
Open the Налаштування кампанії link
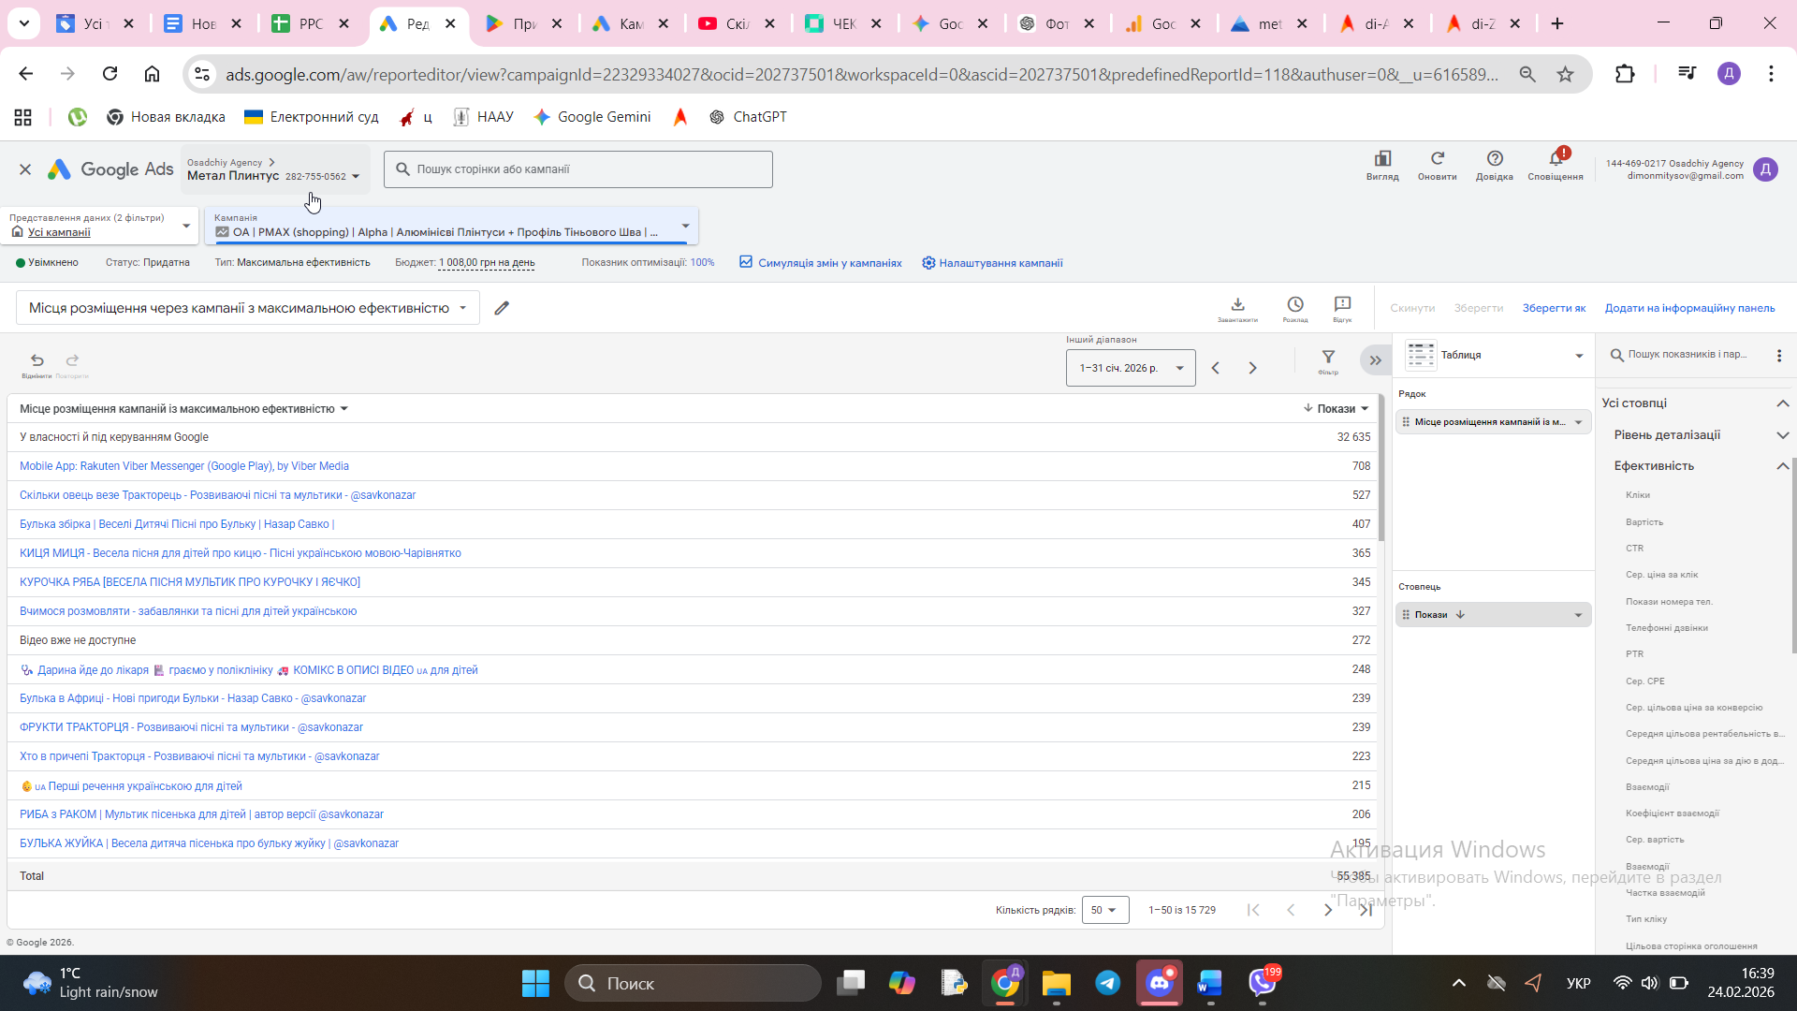1000,263
